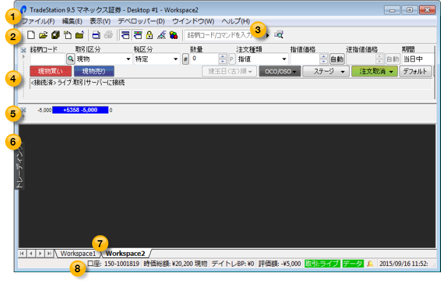
Task: Click the デフォルト button
Action: pos(415,72)
